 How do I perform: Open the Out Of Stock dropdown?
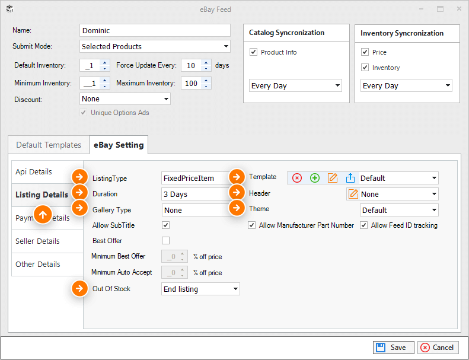tap(200, 289)
